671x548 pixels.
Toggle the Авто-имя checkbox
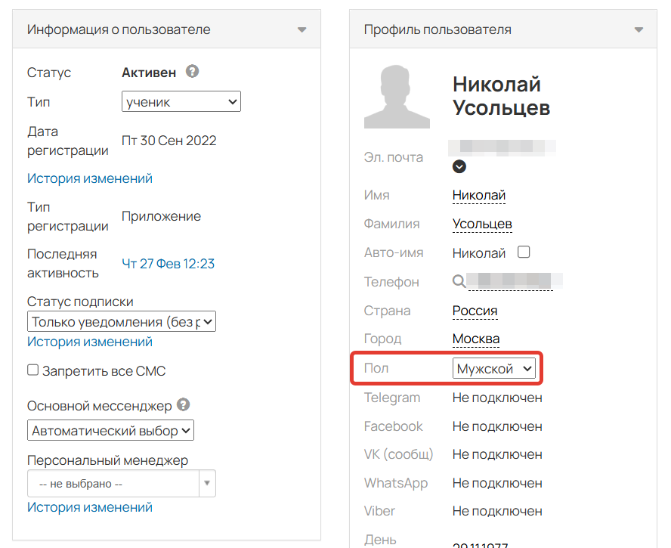(524, 252)
